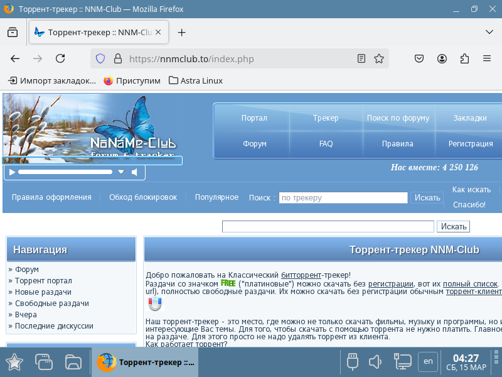Open the taskbar window switcher icon
502x377 pixels.
click(44, 362)
